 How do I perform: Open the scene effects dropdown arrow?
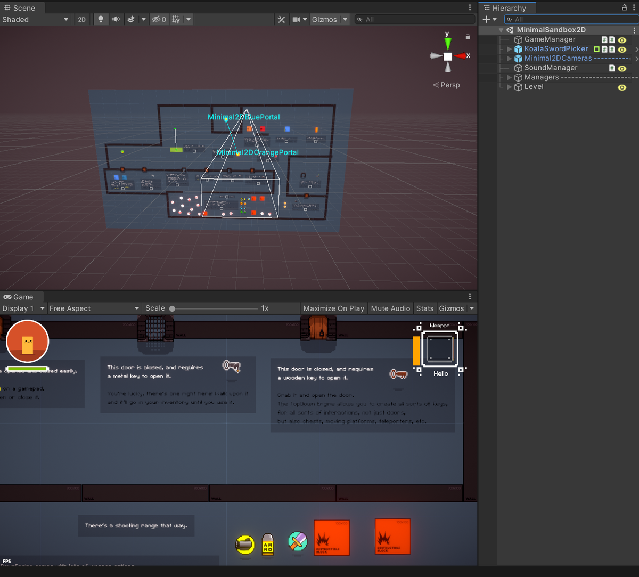[143, 19]
